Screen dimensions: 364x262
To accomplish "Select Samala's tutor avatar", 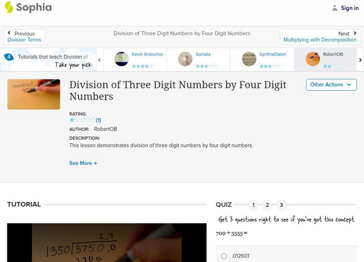I will tap(185, 59).
